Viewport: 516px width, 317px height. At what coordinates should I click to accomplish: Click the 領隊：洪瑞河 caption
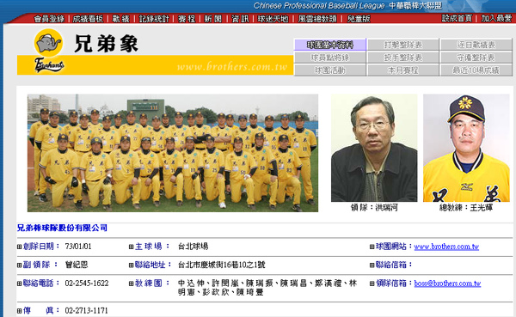[374, 208]
